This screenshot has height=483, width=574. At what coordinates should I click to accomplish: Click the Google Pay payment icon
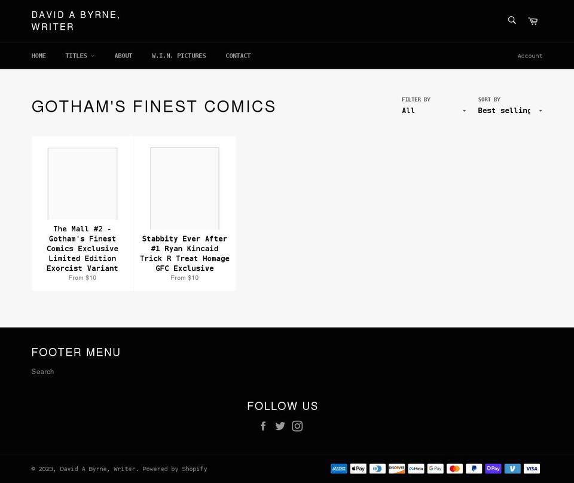[435, 469]
